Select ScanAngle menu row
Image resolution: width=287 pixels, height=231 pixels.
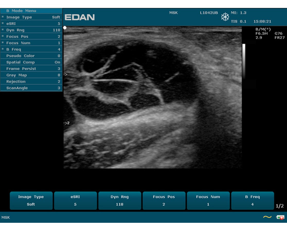pos(31,88)
